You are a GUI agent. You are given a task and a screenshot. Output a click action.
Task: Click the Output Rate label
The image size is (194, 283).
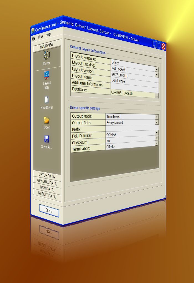point(81,123)
